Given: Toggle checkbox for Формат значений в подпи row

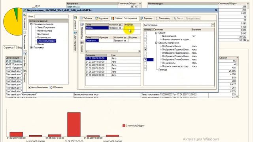Looking at the screenshot, I should [145, 39].
